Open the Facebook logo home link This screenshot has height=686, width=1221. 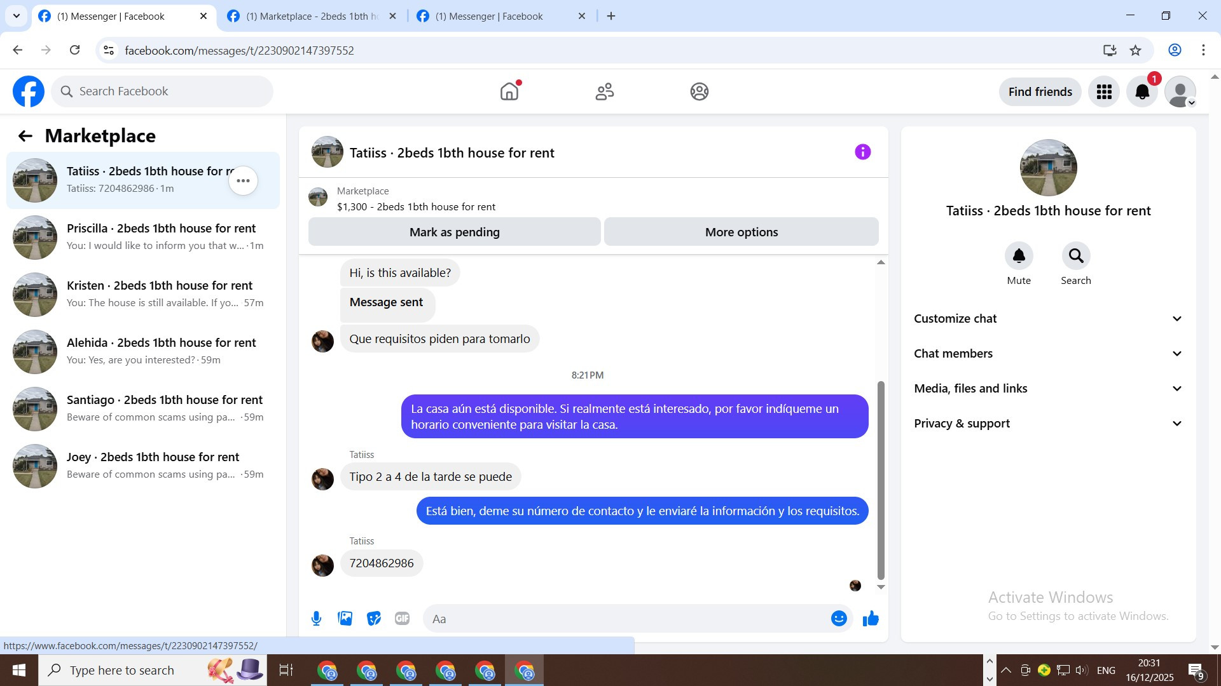coord(29,91)
